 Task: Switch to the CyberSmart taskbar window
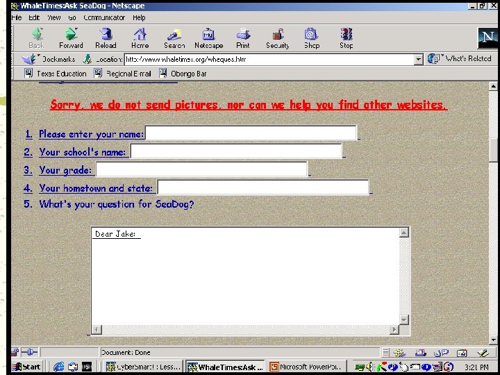coord(143,367)
